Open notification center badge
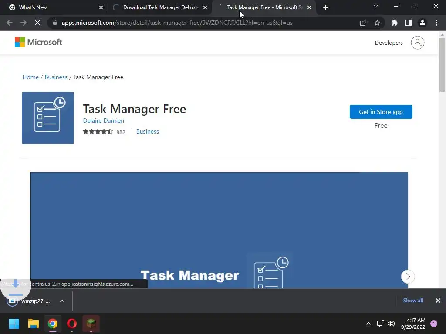Viewport: 446px width, 334px height. 434,324
